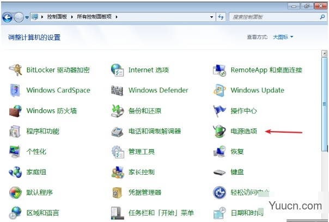
Task: Open the 大图标 view mode dropdown
Action: click(283, 37)
